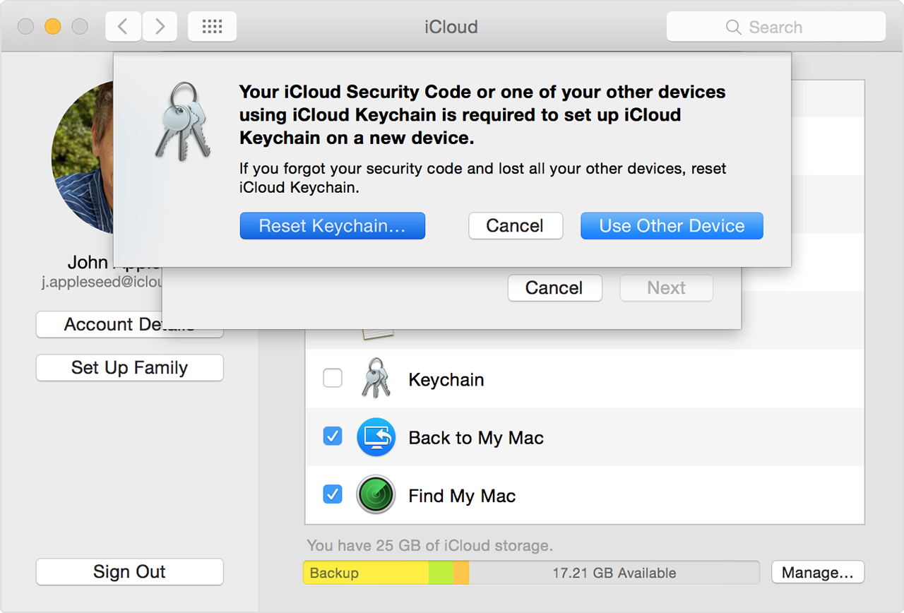Click the Keychain icon in services list
The image size is (904, 613).
(x=375, y=379)
